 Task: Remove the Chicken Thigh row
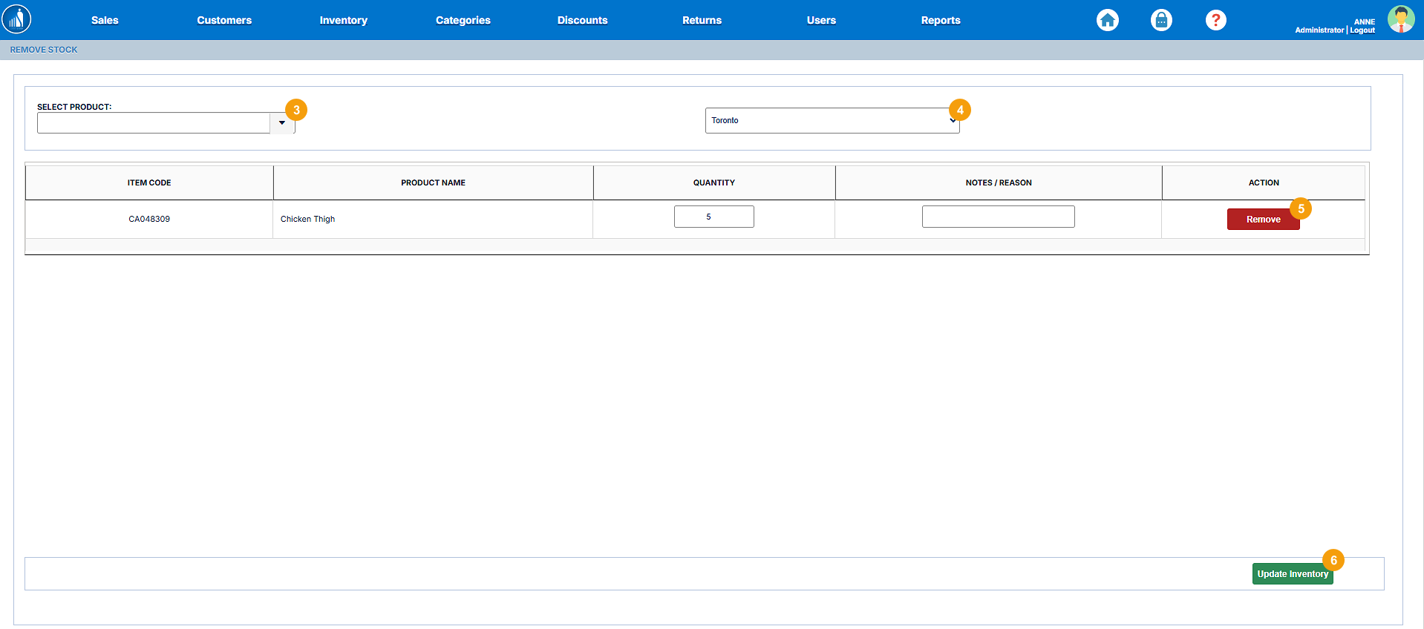pyautogui.click(x=1262, y=220)
